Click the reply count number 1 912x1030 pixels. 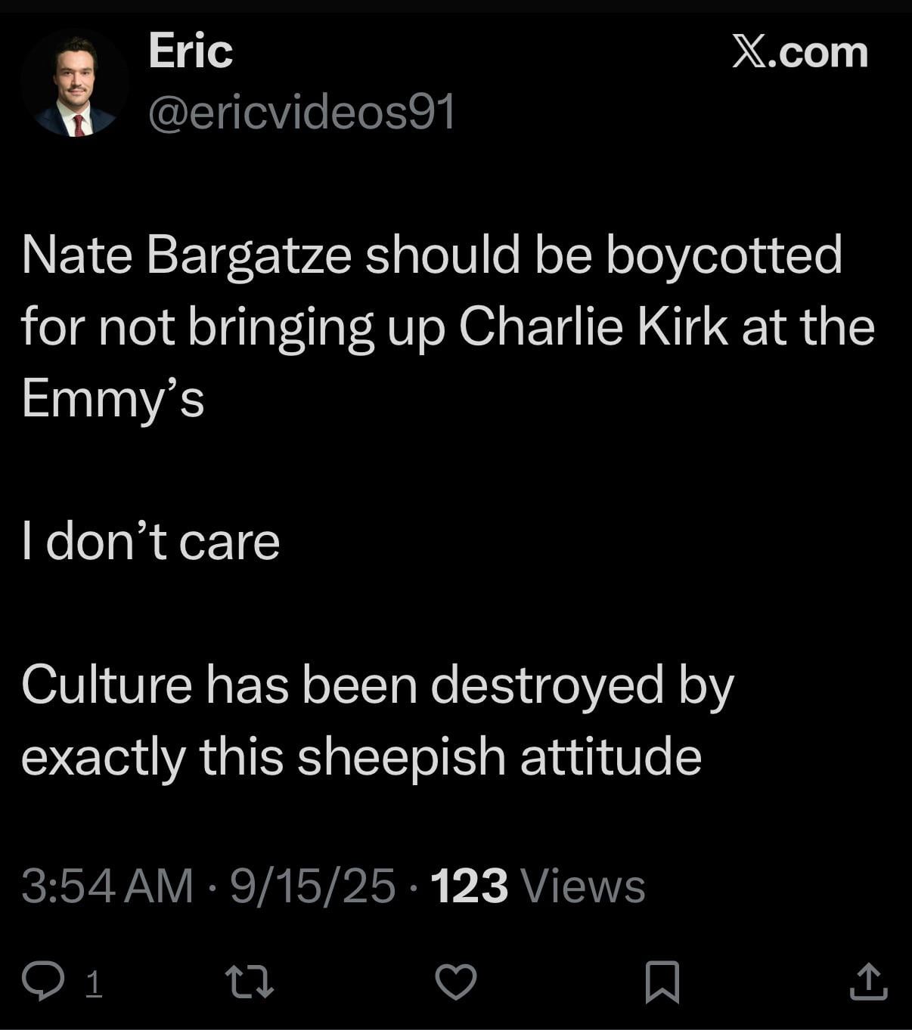93,983
